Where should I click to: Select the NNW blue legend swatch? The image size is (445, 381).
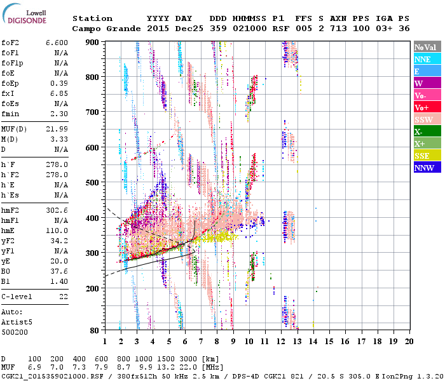tap(427, 167)
